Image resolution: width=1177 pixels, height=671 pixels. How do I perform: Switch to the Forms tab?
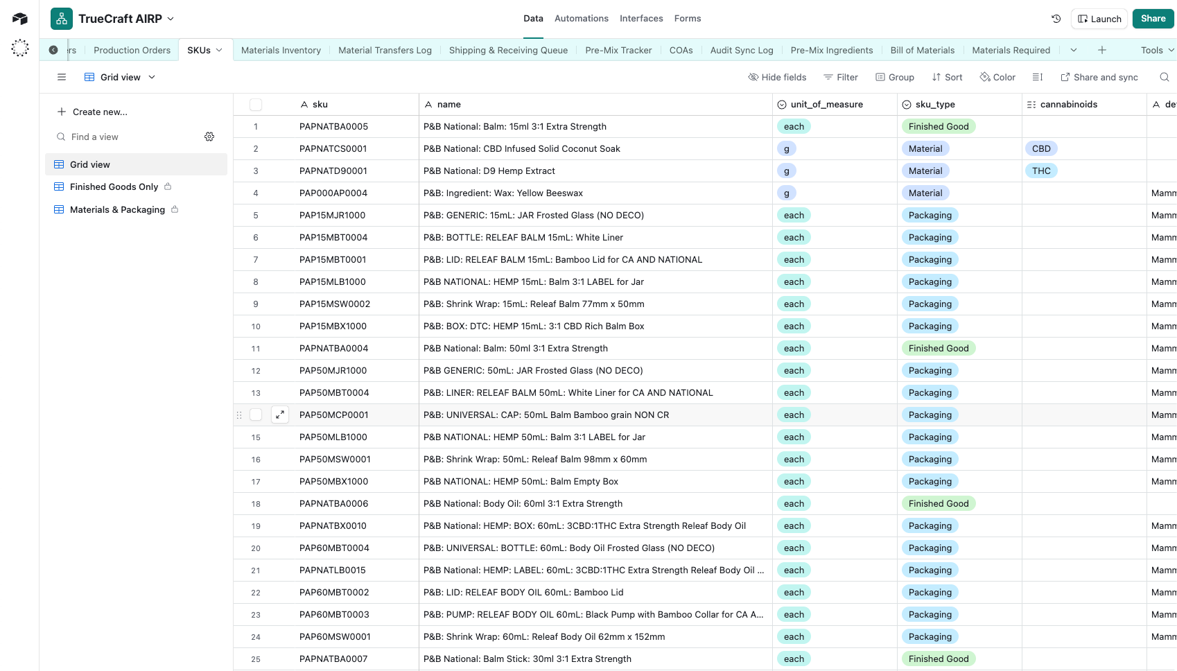(688, 19)
